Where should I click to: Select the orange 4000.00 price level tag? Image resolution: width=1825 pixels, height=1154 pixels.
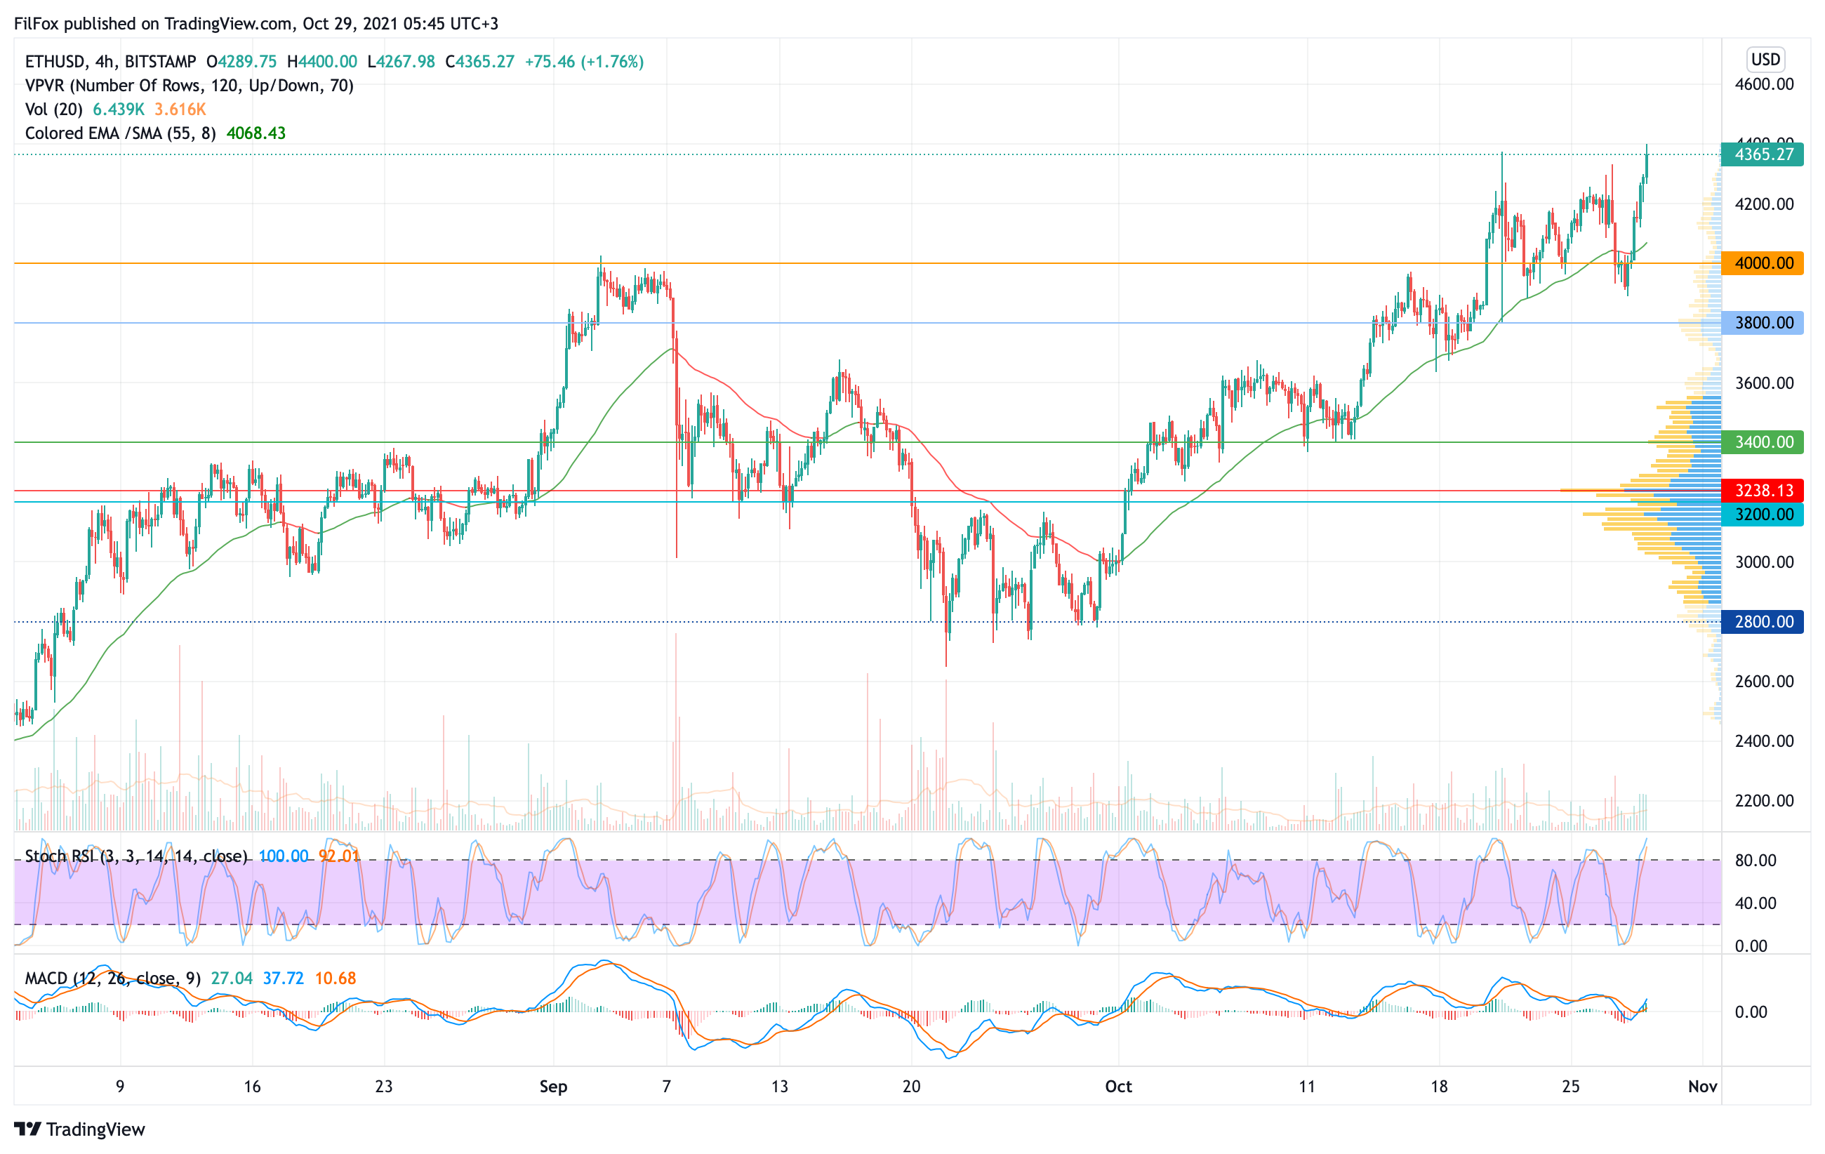click(x=1762, y=264)
